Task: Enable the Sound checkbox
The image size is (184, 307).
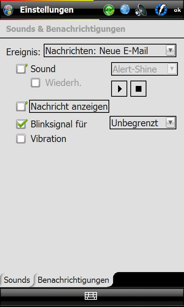Action: 21,69
